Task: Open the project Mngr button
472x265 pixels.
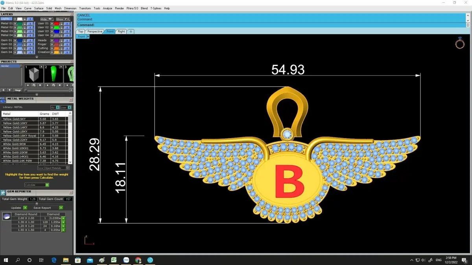Action: (18, 90)
